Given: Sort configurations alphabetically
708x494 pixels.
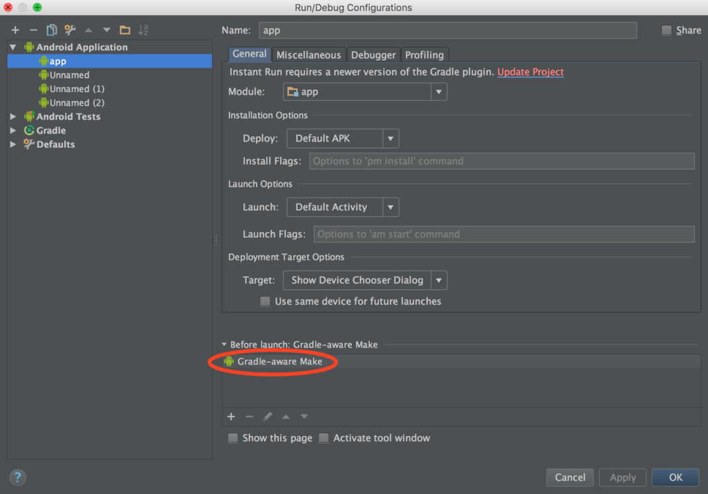Looking at the screenshot, I should tap(144, 30).
